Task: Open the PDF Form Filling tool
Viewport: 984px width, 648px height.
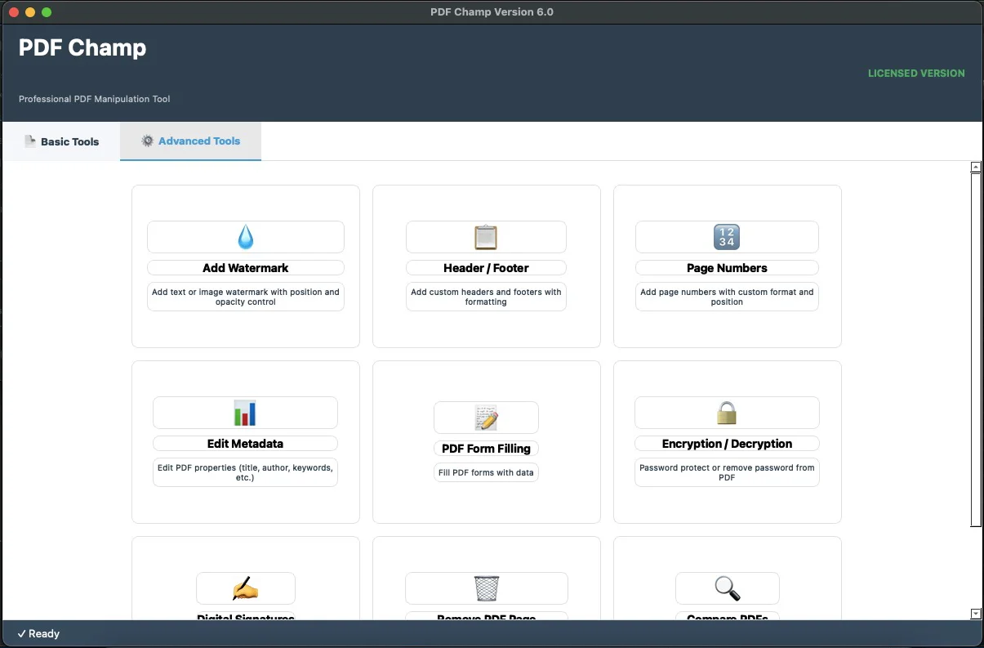Action: 486,448
